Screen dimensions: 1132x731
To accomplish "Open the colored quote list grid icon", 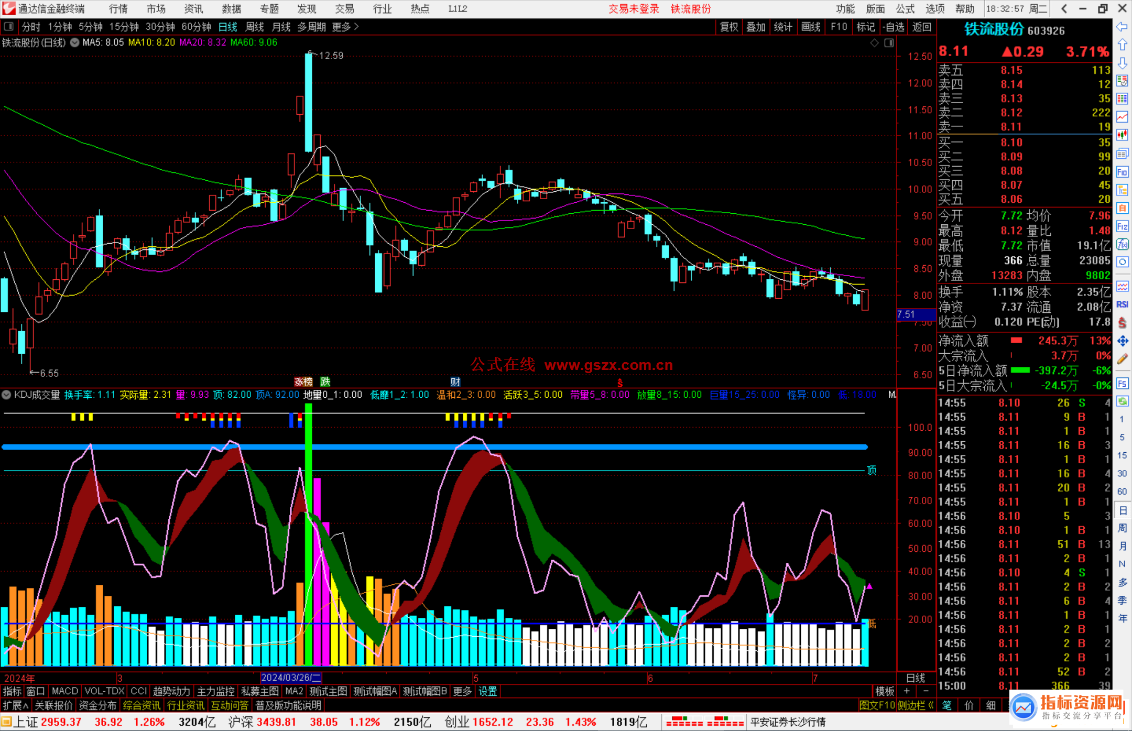I will click(1122, 99).
